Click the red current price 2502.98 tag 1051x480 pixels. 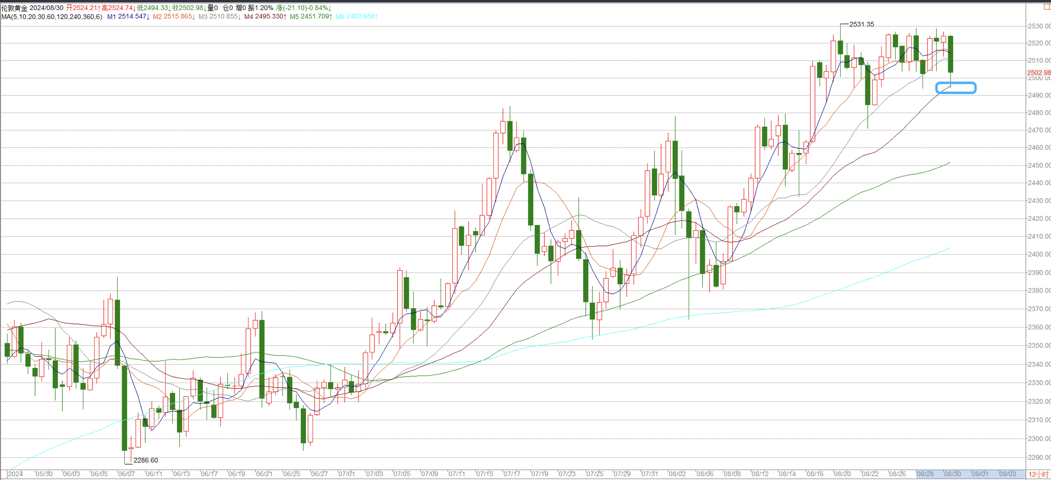[x=1038, y=73]
